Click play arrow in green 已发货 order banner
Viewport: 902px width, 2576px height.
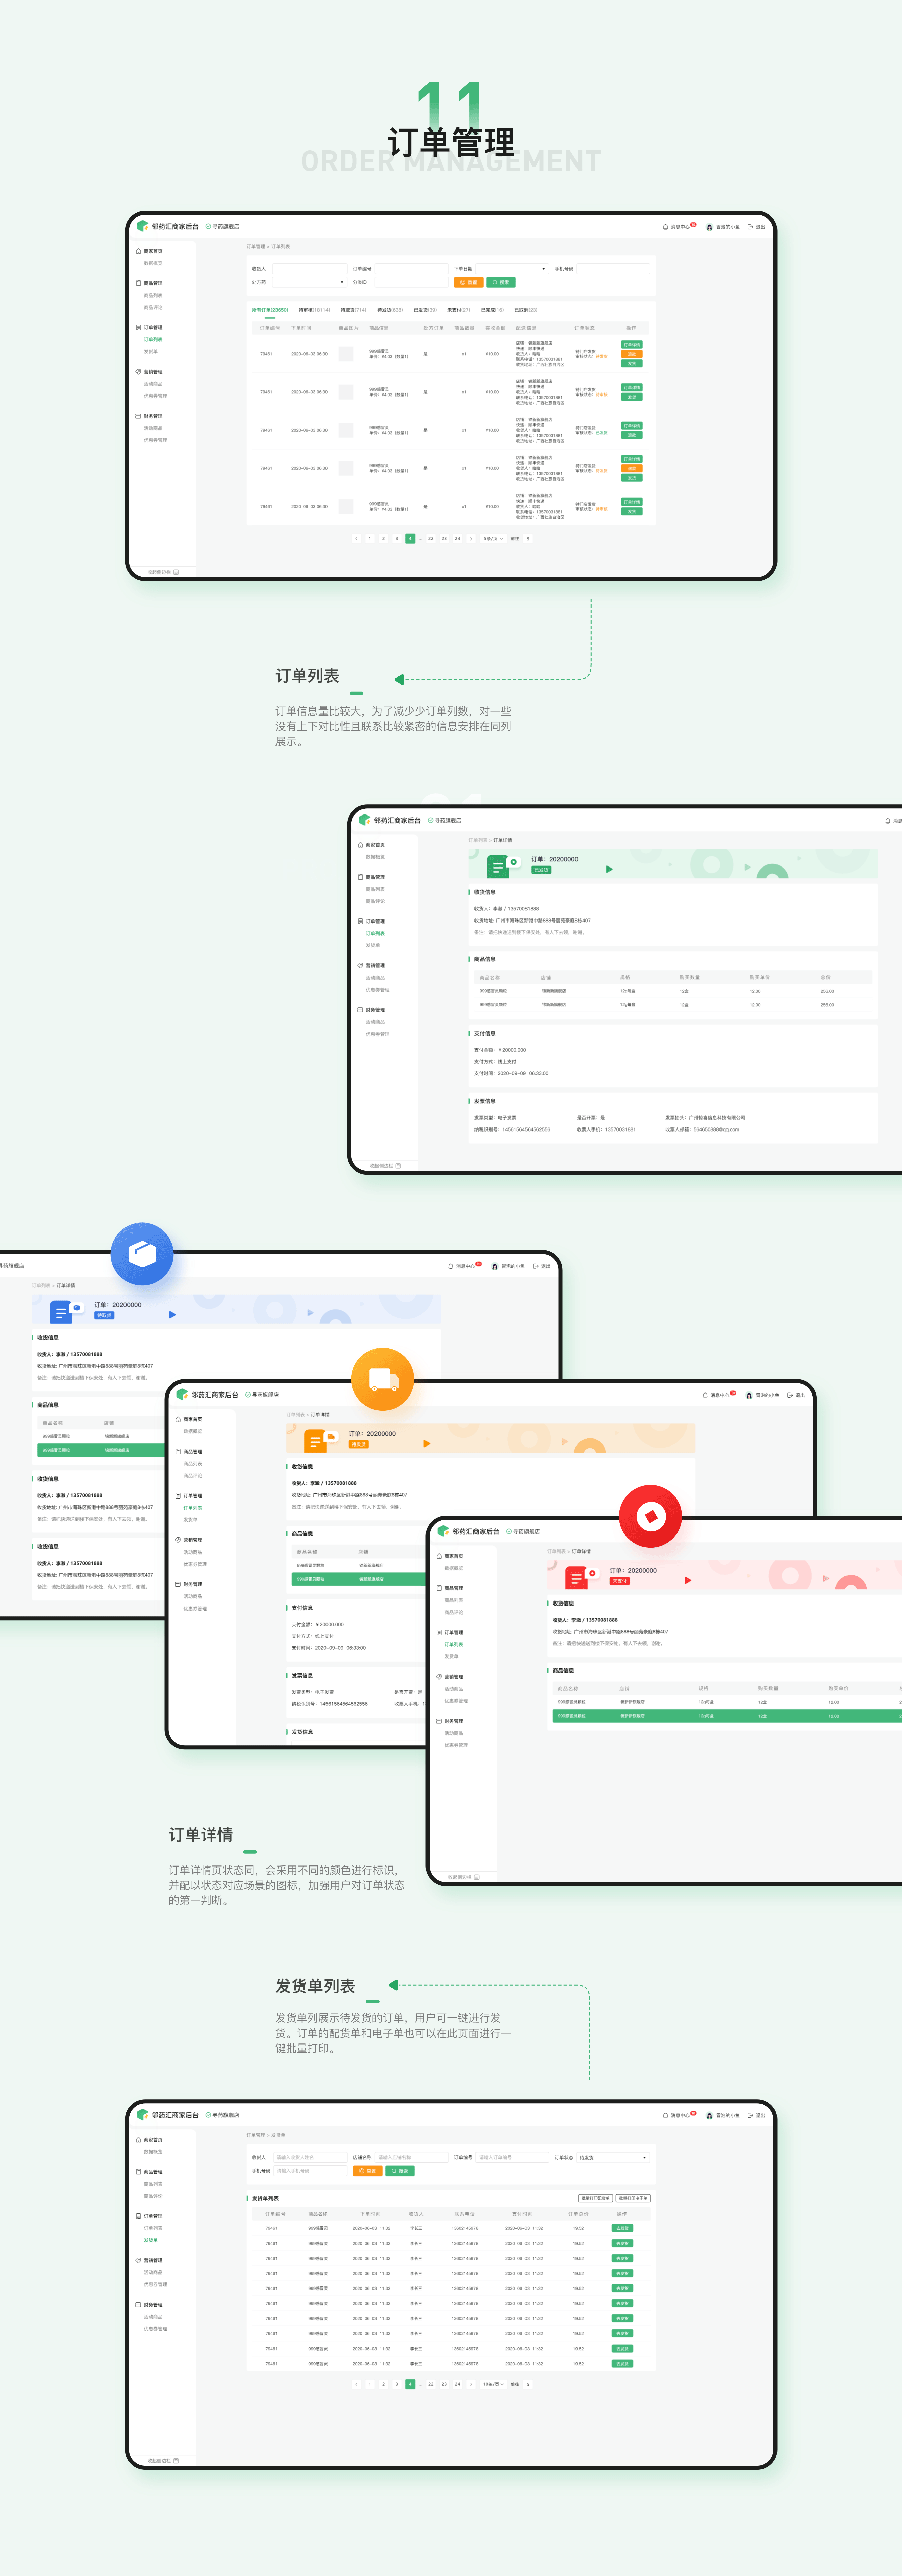click(x=609, y=869)
